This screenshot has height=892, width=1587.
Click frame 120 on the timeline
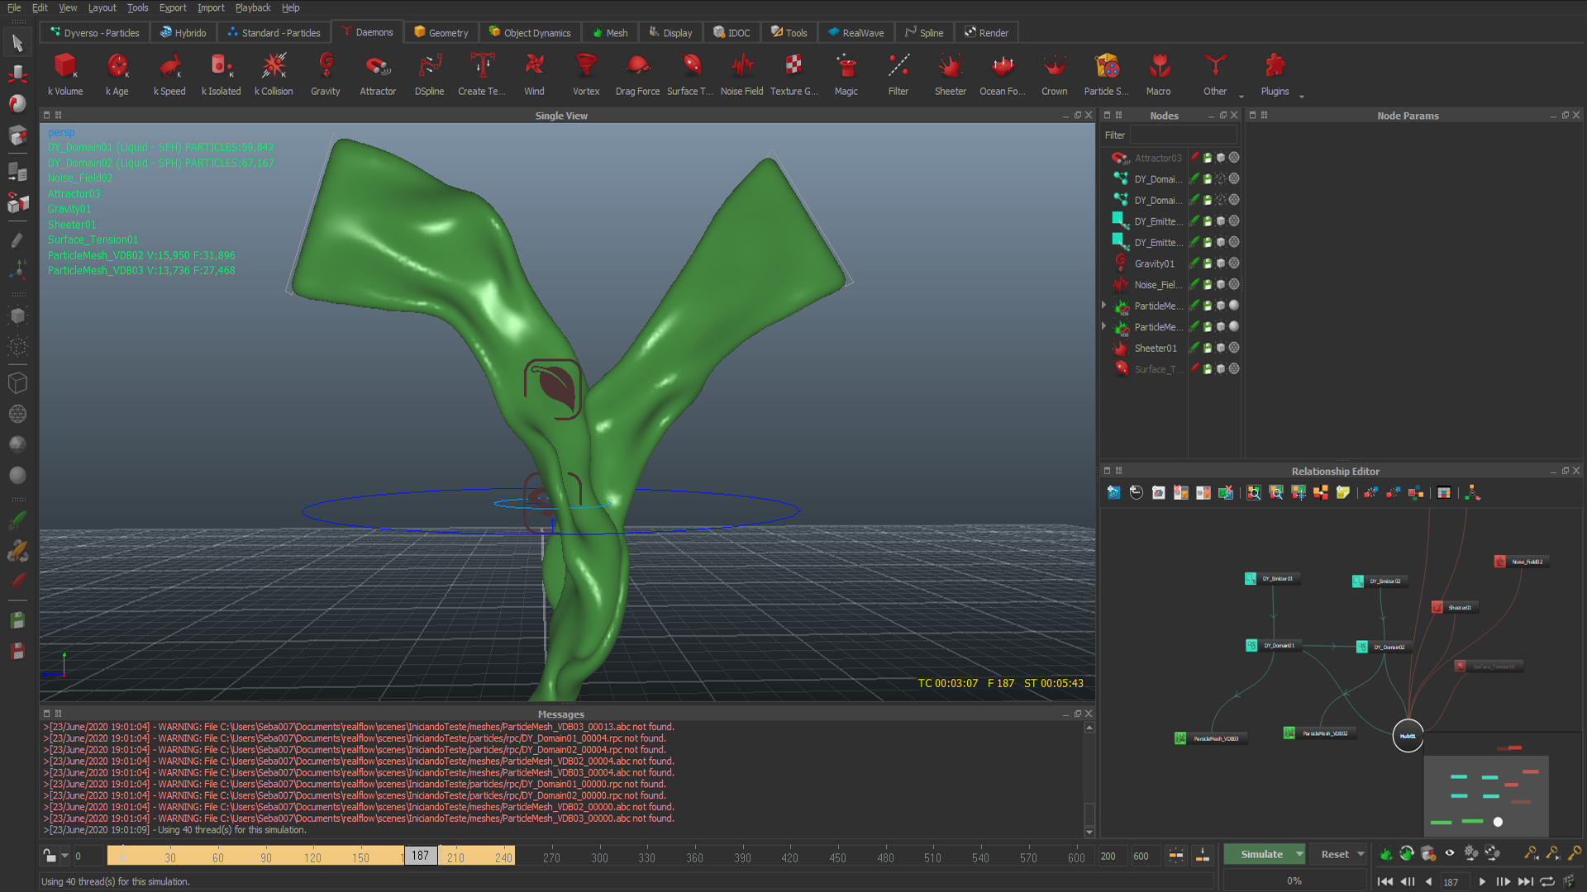tap(312, 857)
